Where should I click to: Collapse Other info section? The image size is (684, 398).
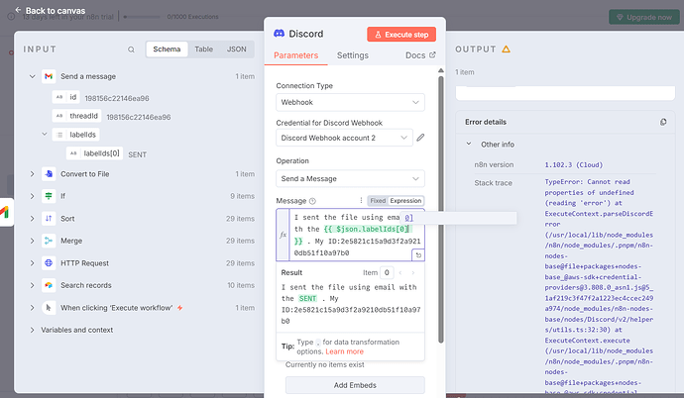click(469, 144)
